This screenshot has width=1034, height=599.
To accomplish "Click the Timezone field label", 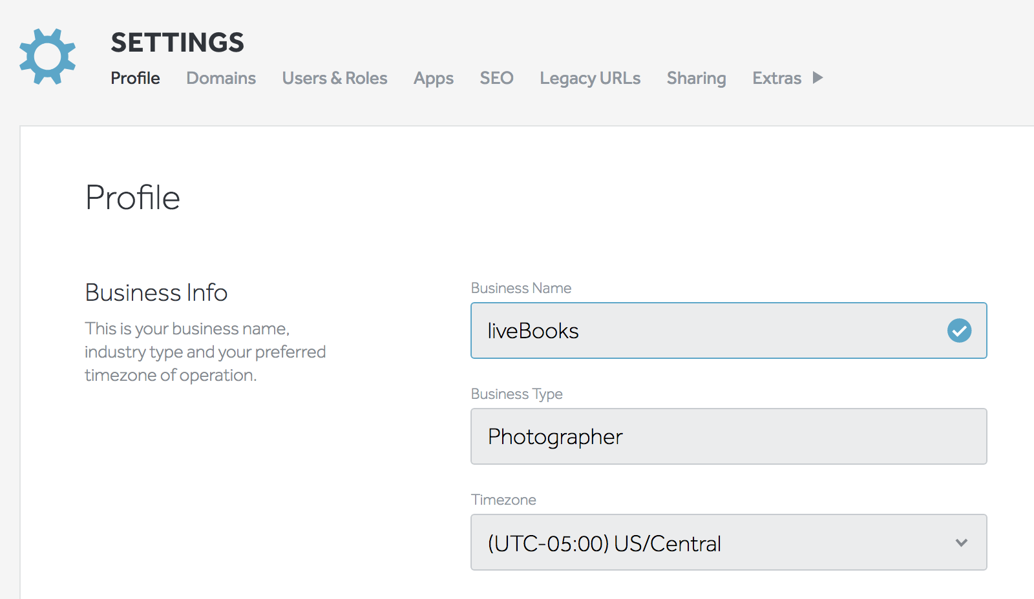I will [503, 500].
